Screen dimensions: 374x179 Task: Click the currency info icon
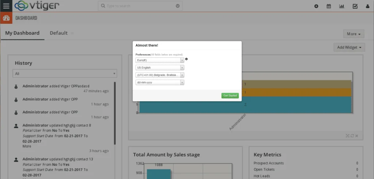click(187, 59)
